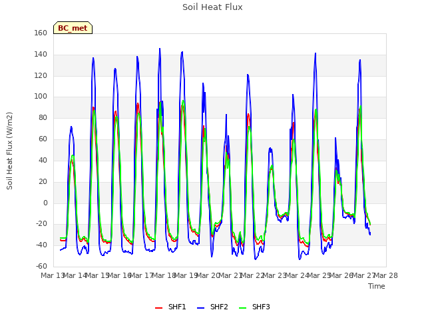Click the Time x-axis title
426x320 pixels.
[x=377, y=286]
